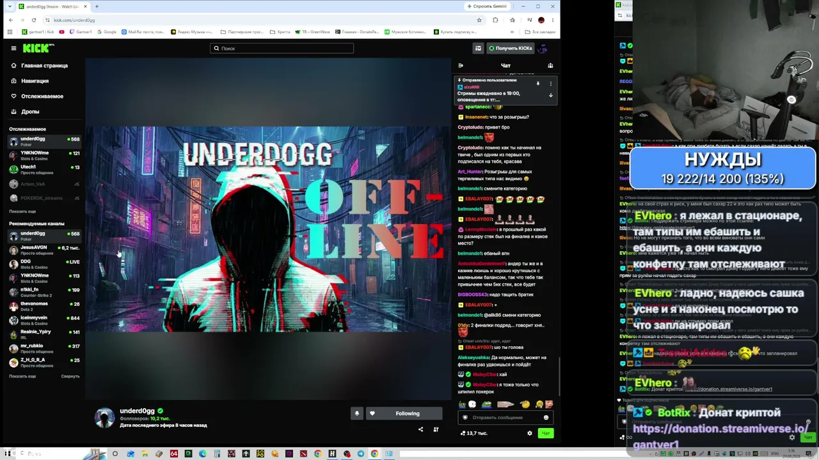Screen dimensions: 819x460
Task: Insert the white ghost emote from quick emotes
Action: [472, 404]
